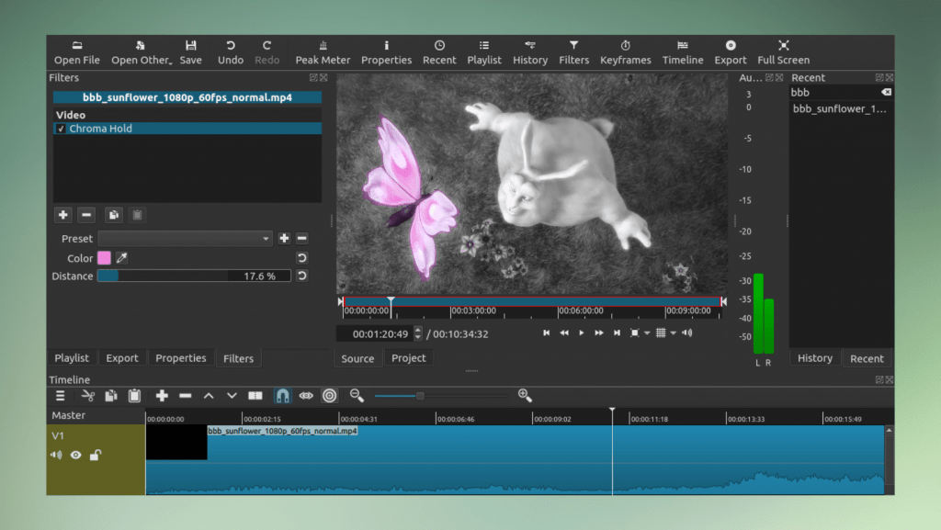Mute the V1 track audio

click(x=56, y=455)
